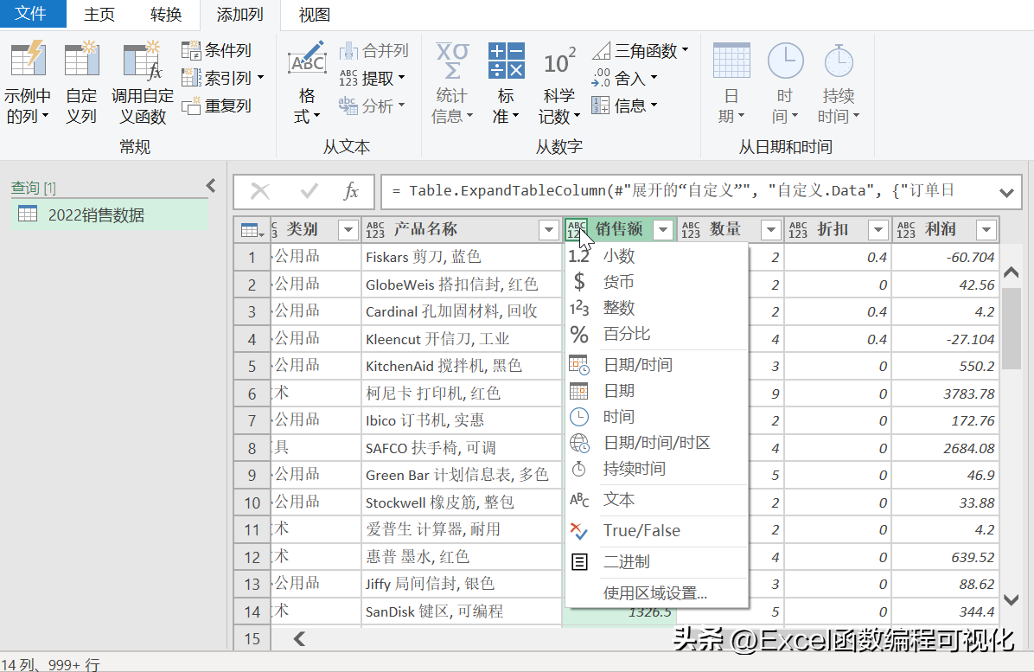This screenshot has height=672, width=1034.
Task: Open the 类别 column filter dropdown
Action: click(x=348, y=229)
